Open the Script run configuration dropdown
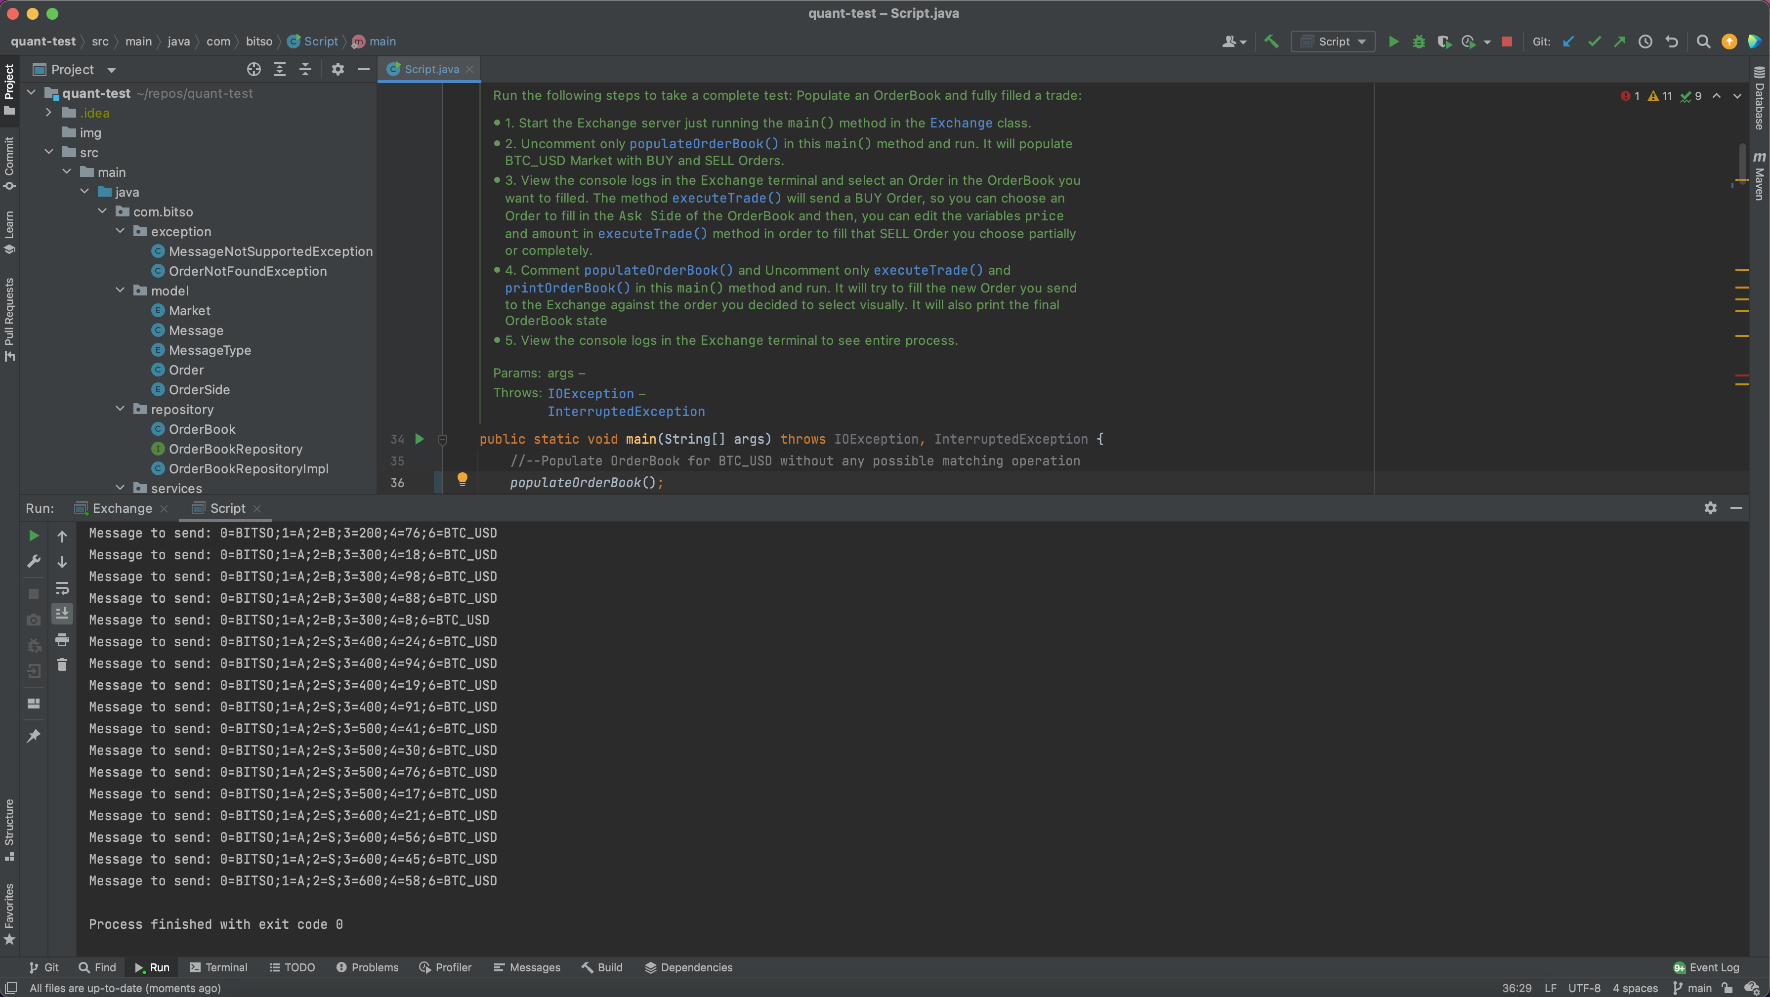Image resolution: width=1770 pixels, height=997 pixels. (x=1332, y=42)
